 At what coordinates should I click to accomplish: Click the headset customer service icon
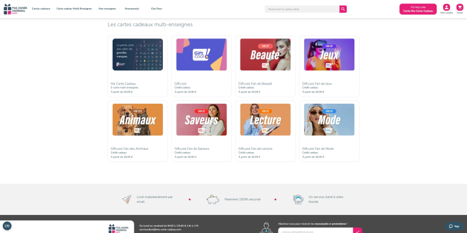coord(298,199)
